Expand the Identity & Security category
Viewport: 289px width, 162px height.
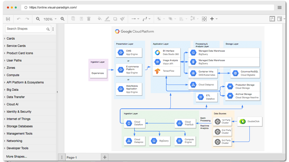click(x=30, y=112)
